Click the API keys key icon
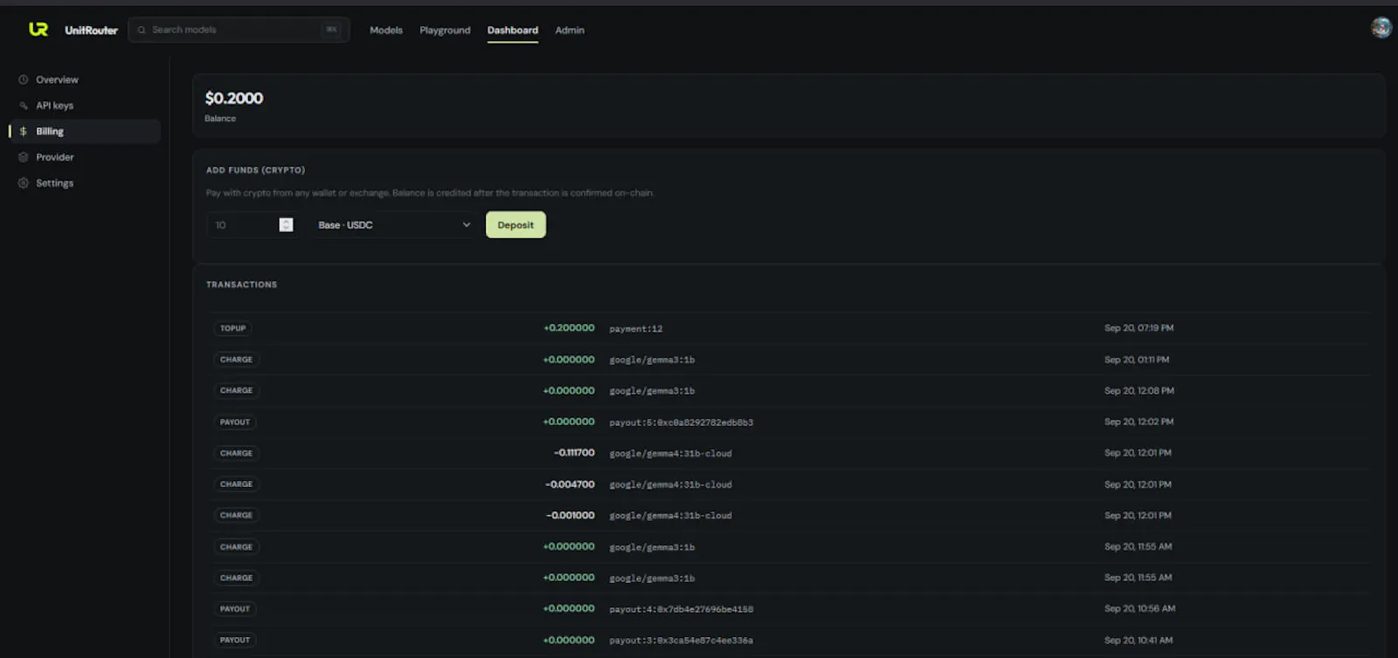1398x658 pixels. [x=24, y=106]
